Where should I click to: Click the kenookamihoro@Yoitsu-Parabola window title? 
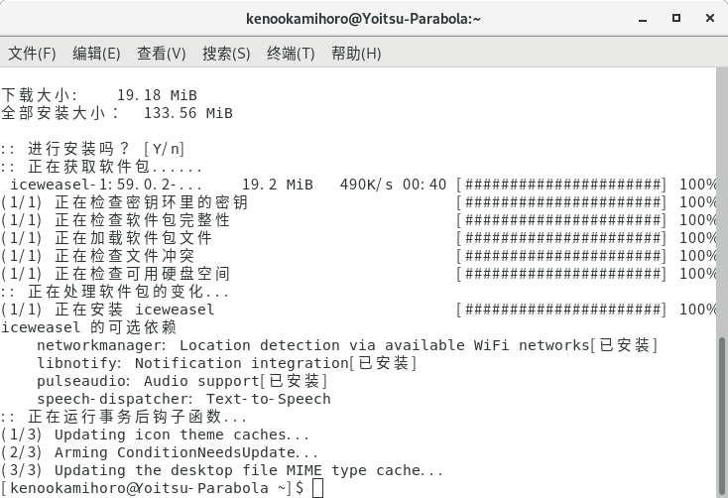pyautogui.click(x=363, y=18)
